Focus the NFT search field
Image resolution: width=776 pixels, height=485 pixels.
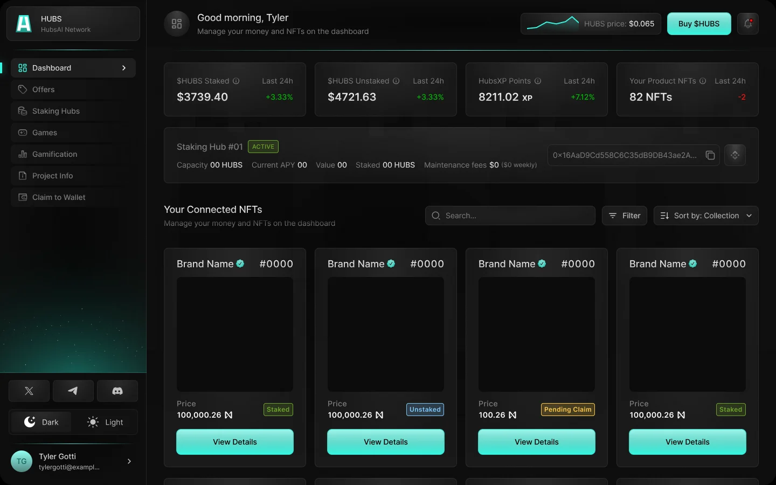pyautogui.click(x=510, y=216)
